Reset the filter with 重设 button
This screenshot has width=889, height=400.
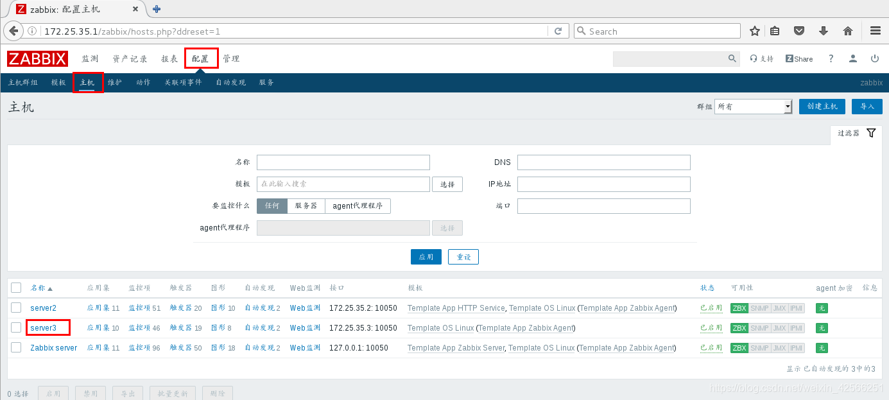click(463, 257)
